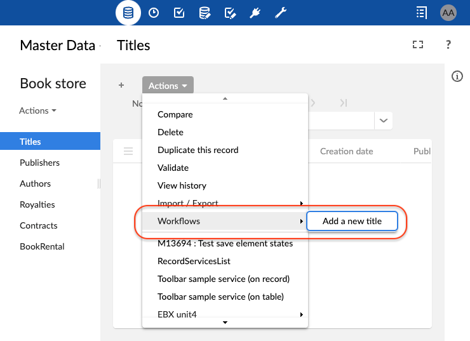470x341 pixels.
Task: Click the AA user avatar
Action: coord(448,12)
